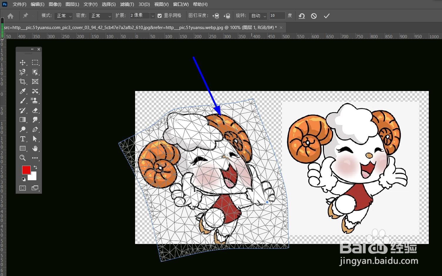
Task: Open the 图像(I) menu
Action: click(x=55, y=4)
